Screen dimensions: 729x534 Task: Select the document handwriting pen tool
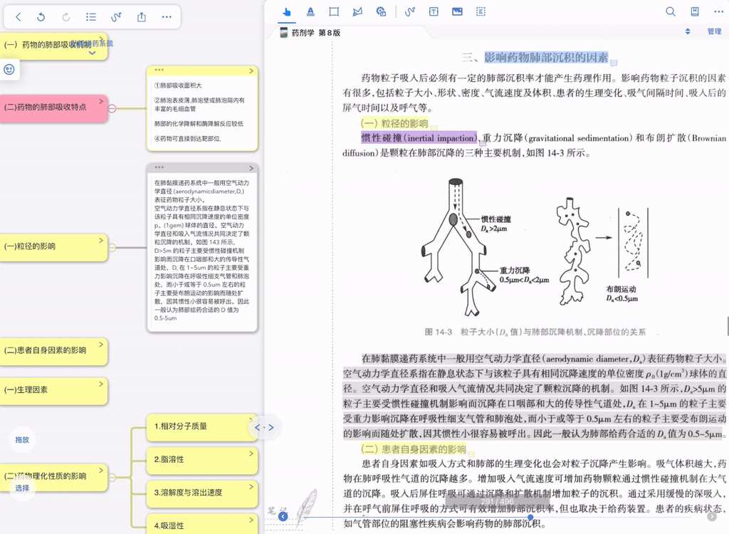click(409, 11)
